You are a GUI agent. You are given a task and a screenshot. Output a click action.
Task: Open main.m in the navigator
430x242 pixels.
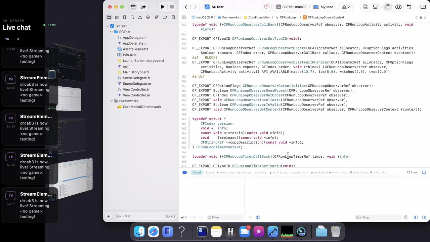(128, 66)
